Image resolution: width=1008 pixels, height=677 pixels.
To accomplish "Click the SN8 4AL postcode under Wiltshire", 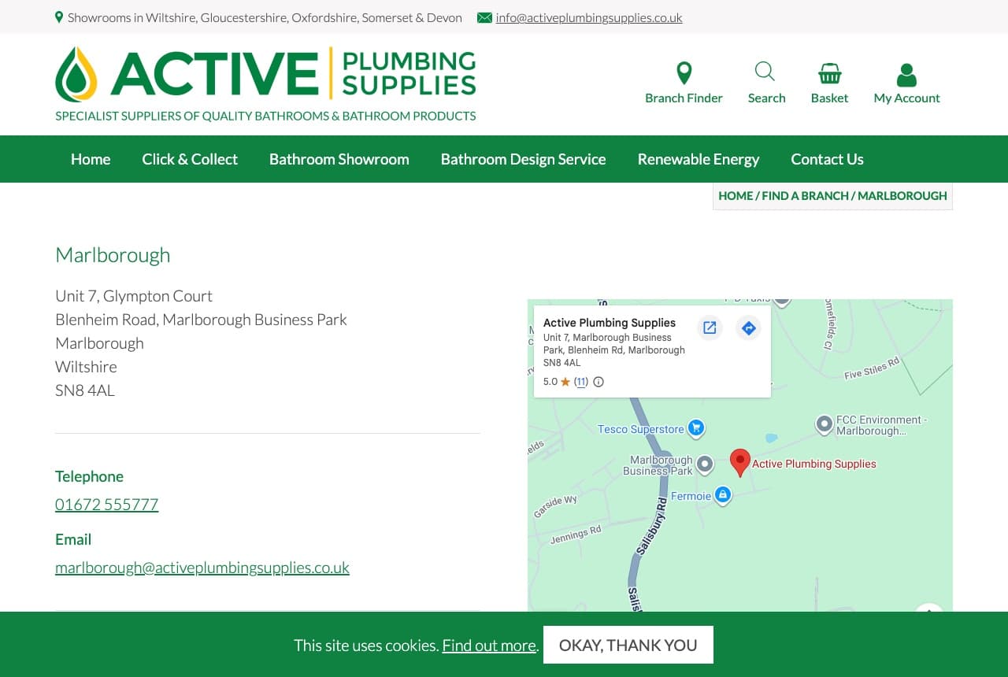I will pyautogui.click(x=85, y=390).
